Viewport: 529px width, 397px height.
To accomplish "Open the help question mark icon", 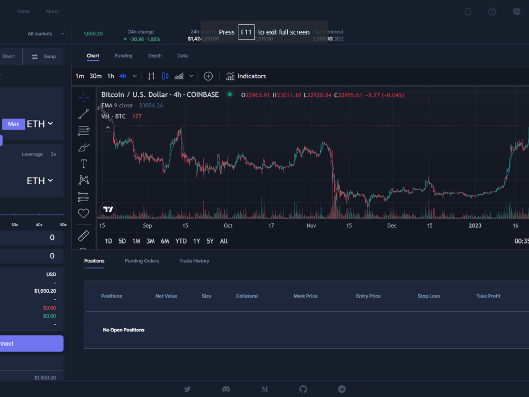I will [x=492, y=12].
